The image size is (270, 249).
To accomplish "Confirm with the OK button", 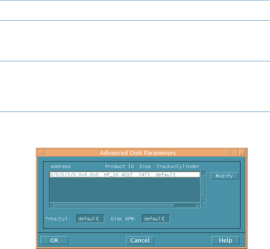I will [55, 240].
